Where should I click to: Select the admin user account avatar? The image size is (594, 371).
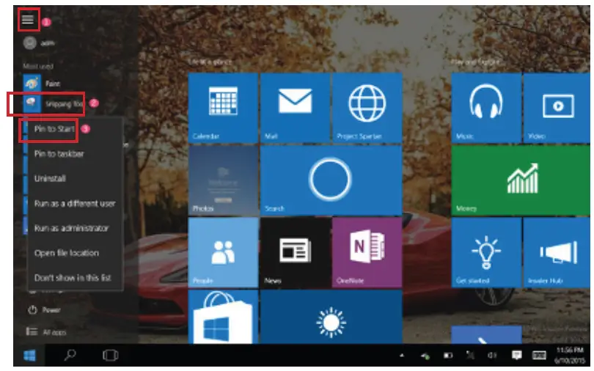[29, 43]
